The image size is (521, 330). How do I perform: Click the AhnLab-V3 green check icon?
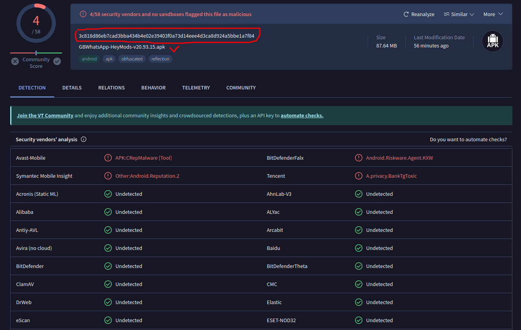click(359, 194)
